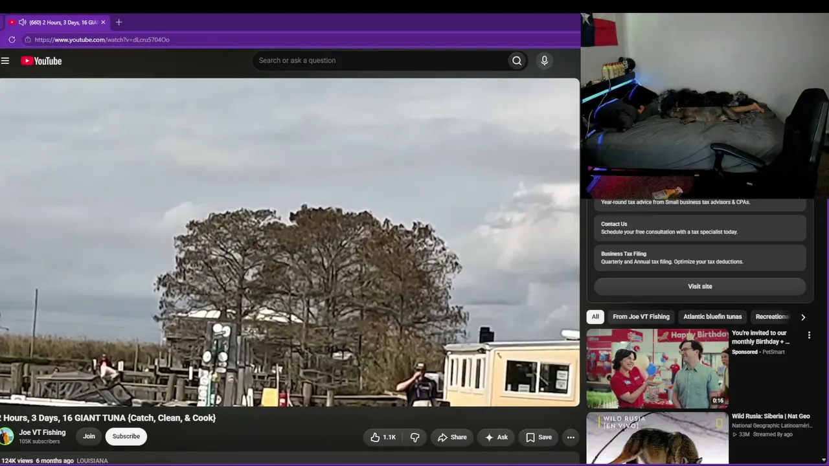Like the video with 1.1K likes

[383, 438]
